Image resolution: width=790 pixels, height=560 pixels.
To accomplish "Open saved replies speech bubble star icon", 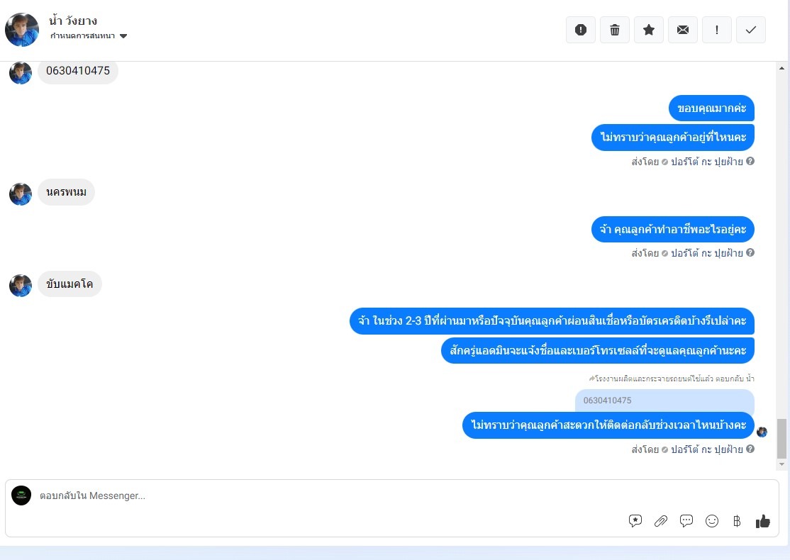I will coord(635,521).
